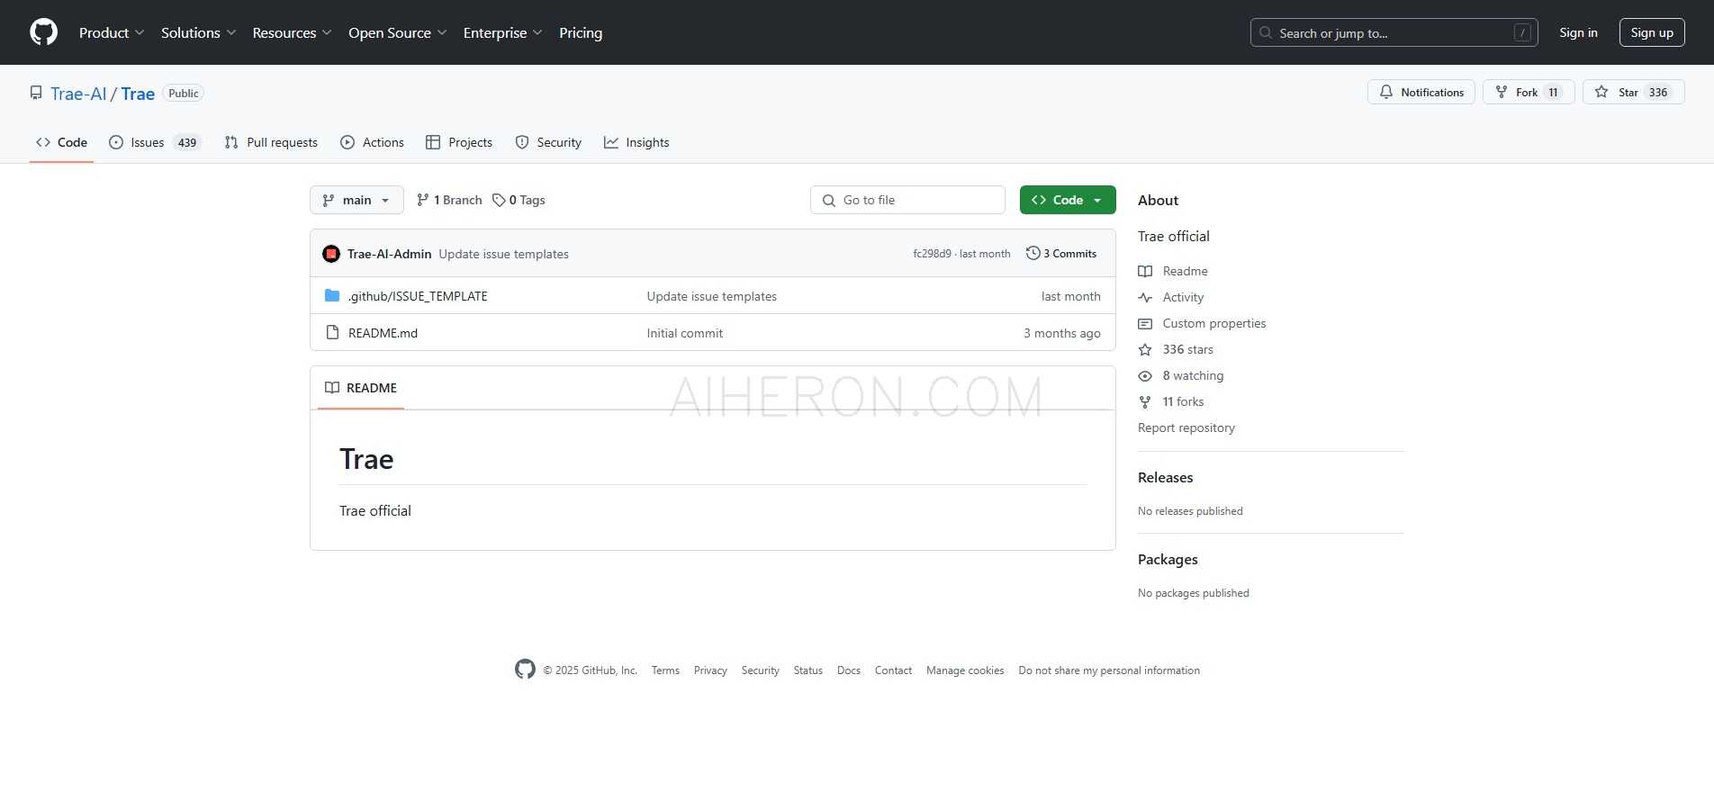Screen dimensions: 1714x792
Task: Open the Issues tab
Action: tap(154, 142)
